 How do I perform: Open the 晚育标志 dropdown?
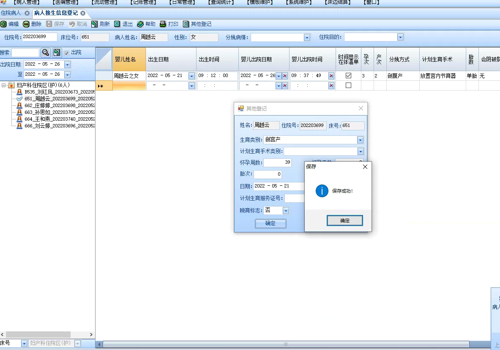click(286, 211)
